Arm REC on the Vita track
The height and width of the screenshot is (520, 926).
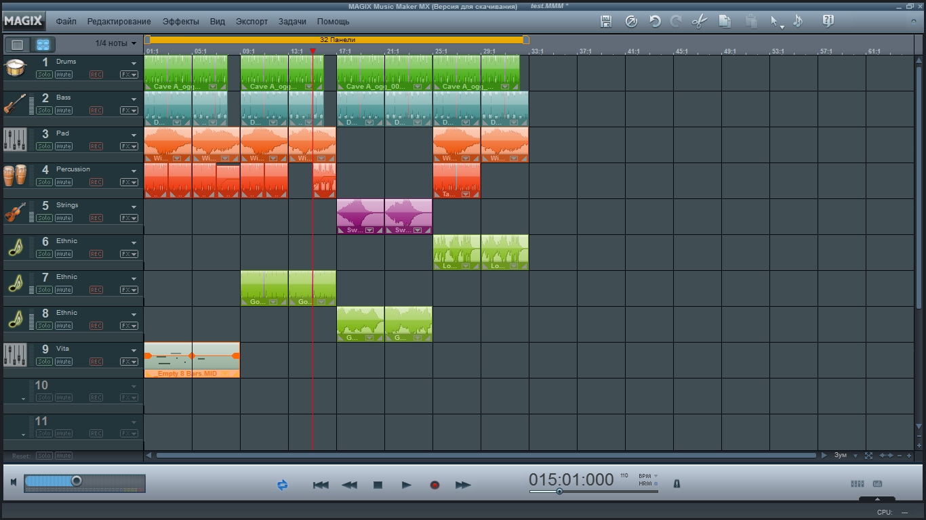96,362
